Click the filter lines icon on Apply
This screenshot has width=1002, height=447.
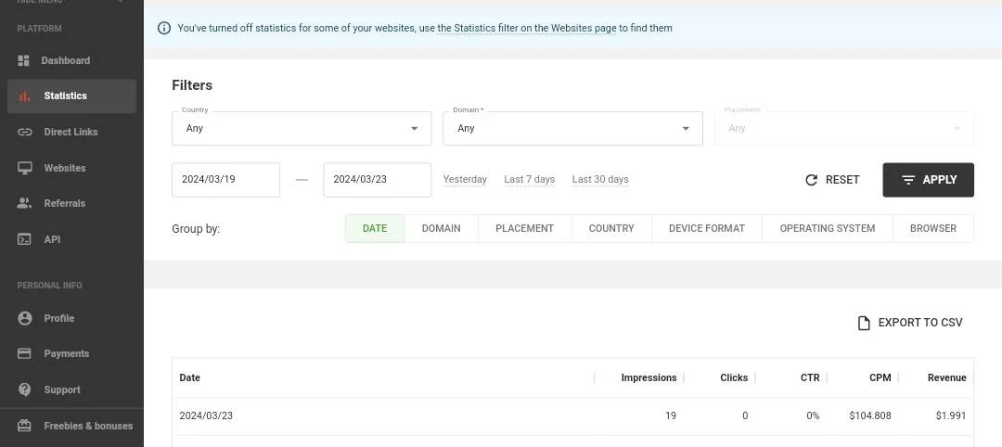[908, 180]
